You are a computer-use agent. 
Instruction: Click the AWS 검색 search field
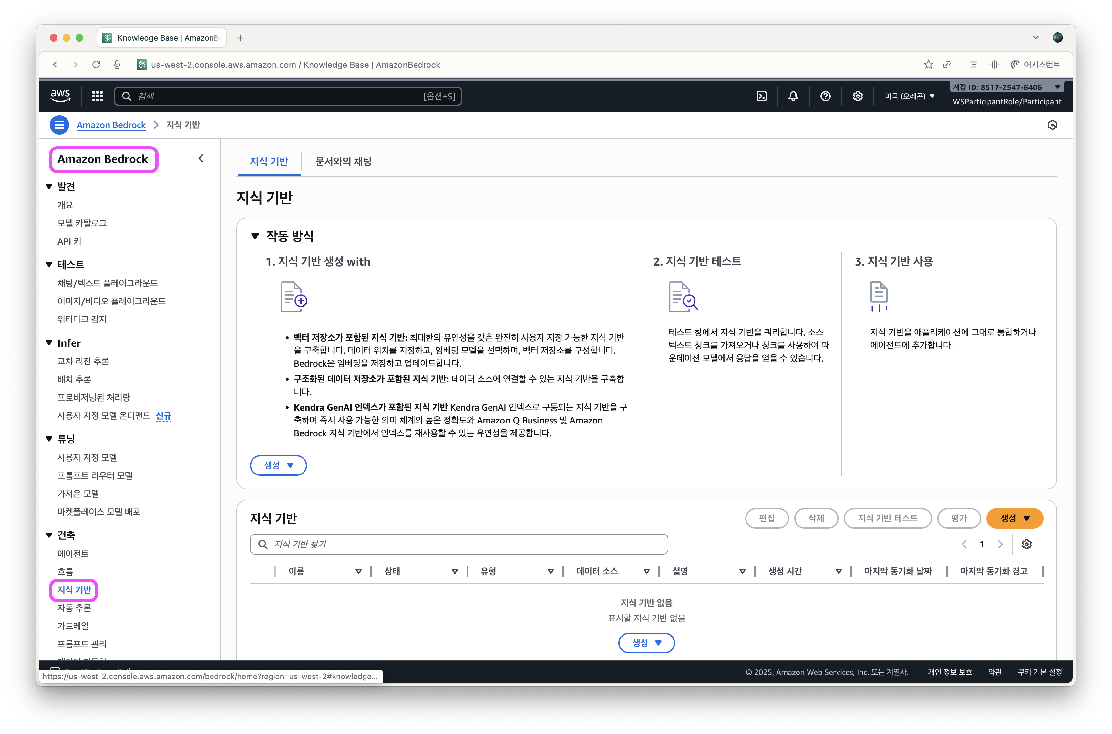(288, 96)
